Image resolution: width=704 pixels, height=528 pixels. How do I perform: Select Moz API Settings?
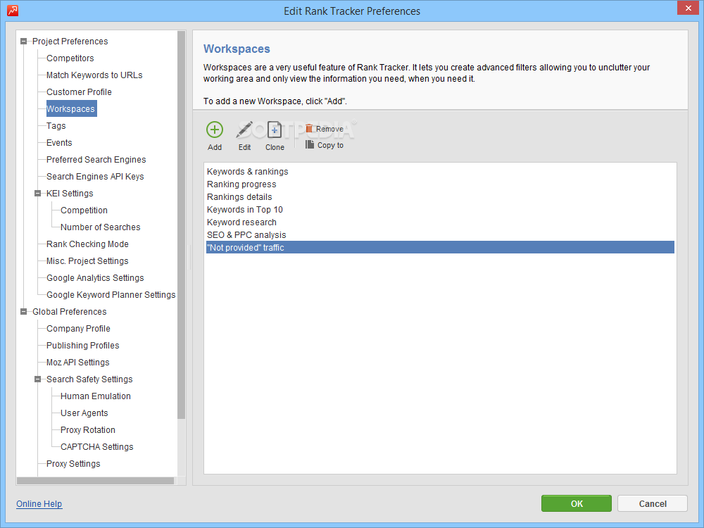[x=77, y=363]
